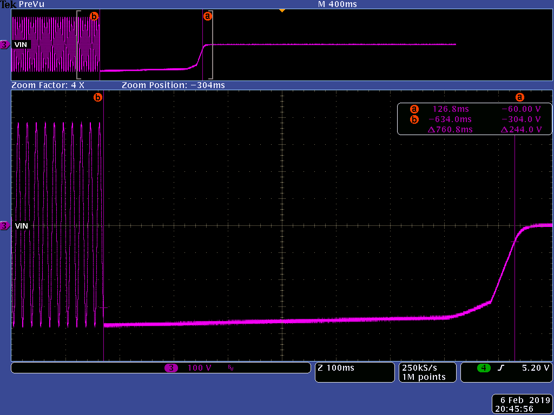Click the green trigger channel 4 badge
This screenshot has height=415, width=554.
tap(483, 368)
